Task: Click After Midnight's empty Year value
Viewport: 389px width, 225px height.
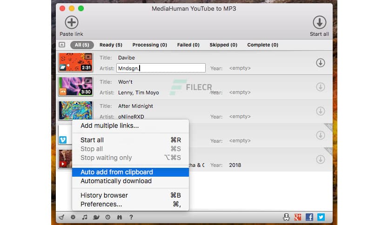Action: pos(240,116)
